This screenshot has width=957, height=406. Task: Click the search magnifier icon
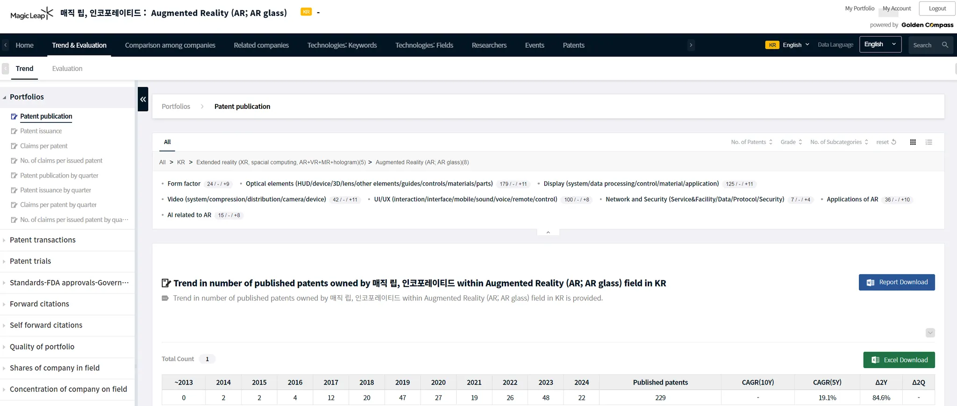(x=945, y=45)
